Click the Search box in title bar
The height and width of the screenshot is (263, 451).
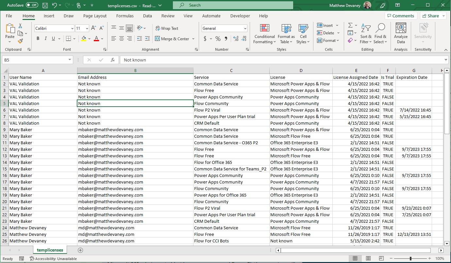click(233, 5)
